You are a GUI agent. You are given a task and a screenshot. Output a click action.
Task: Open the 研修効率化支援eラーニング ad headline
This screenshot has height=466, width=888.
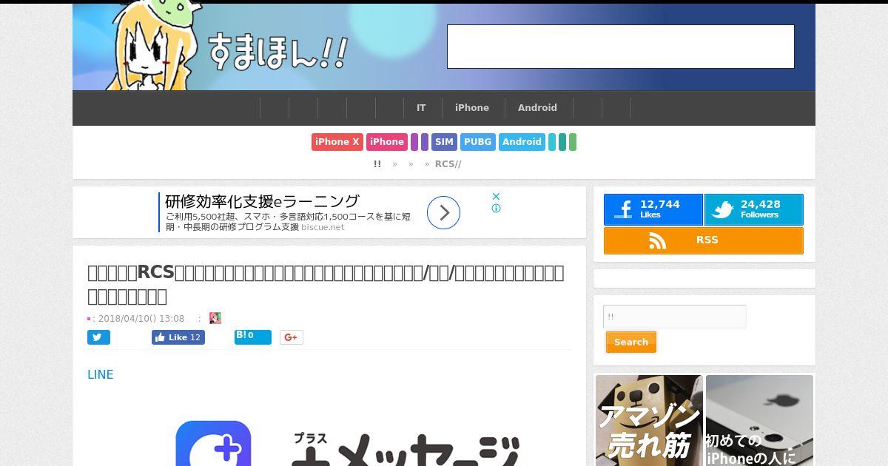click(x=262, y=201)
